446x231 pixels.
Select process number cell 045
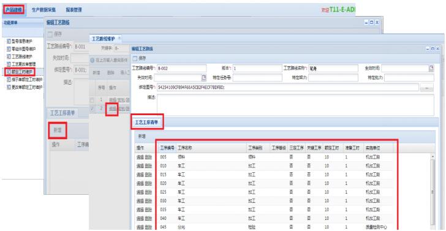pyautogui.click(x=164, y=227)
